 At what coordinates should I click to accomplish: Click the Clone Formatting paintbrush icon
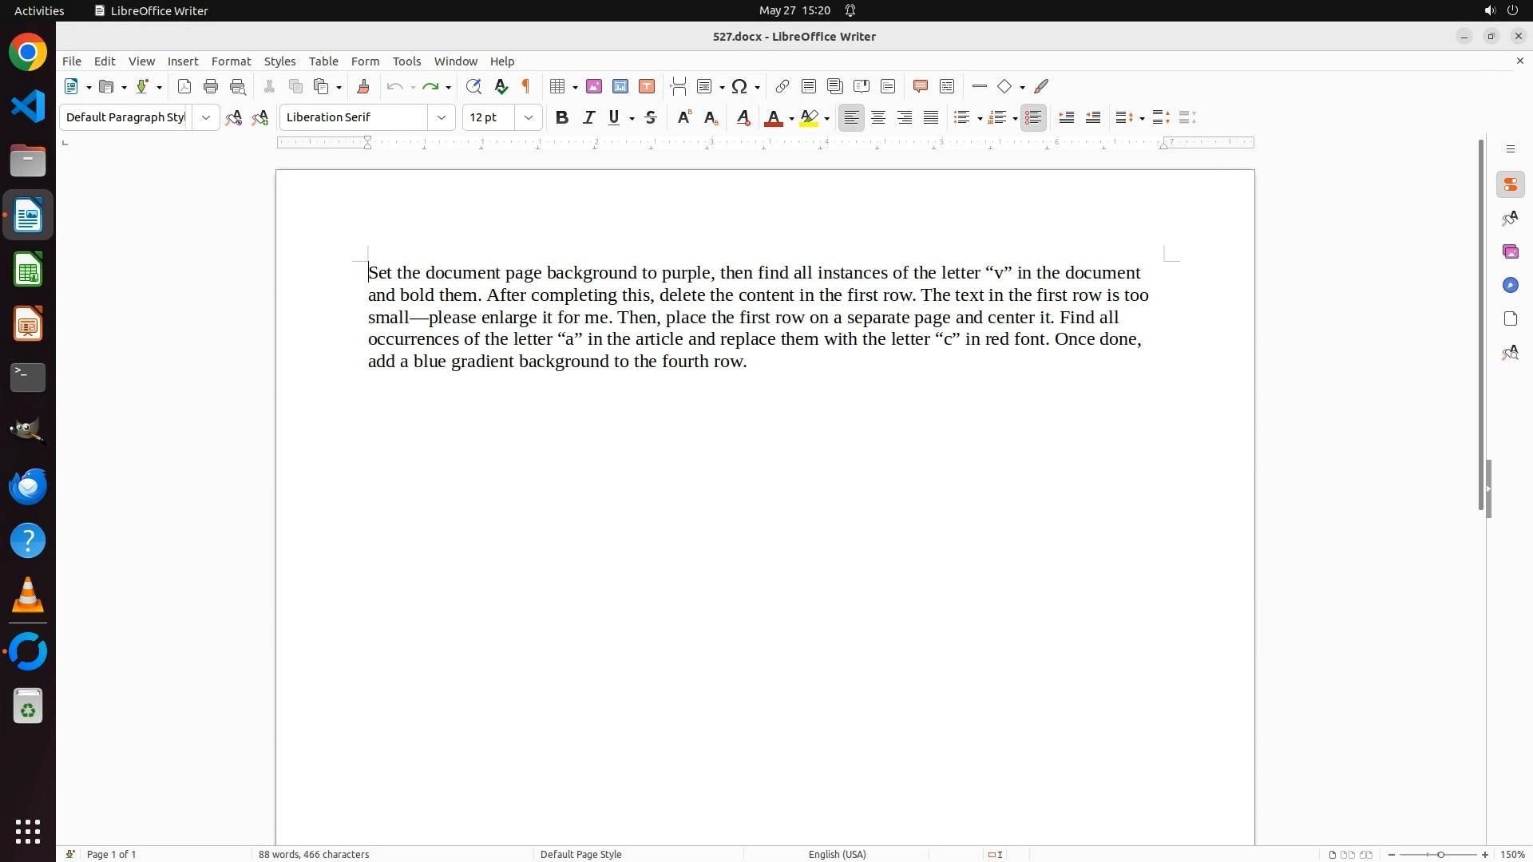tap(363, 86)
